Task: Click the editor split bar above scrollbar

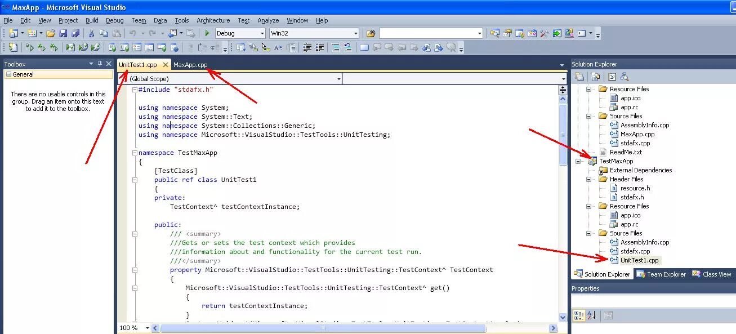Action: (563, 90)
